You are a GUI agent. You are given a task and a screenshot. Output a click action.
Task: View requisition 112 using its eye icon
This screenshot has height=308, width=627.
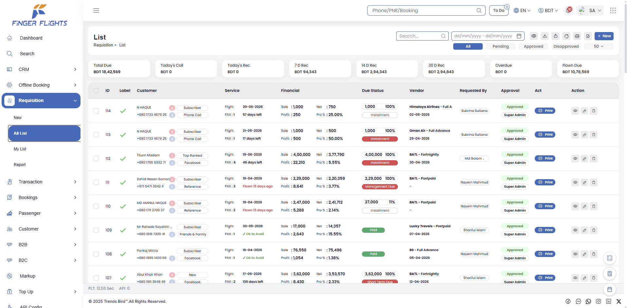(x=575, y=159)
